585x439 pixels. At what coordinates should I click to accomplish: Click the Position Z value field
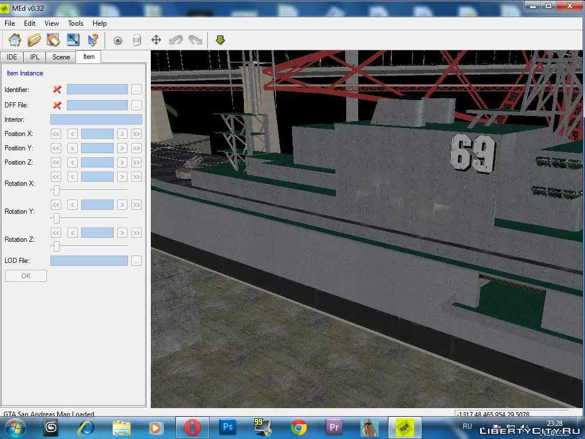coord(97,162)
